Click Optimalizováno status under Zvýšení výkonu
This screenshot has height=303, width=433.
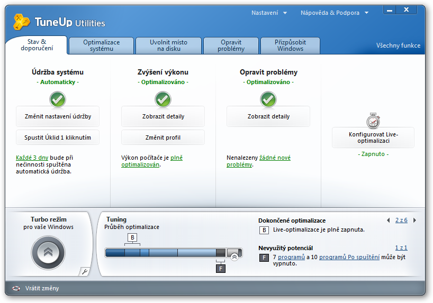[x=163, y=82]
